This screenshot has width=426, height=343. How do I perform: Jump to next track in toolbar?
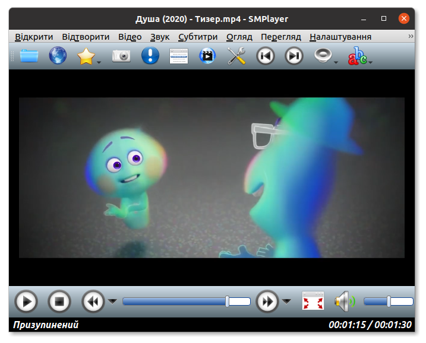pyautogui.click(x=294, y=56)
